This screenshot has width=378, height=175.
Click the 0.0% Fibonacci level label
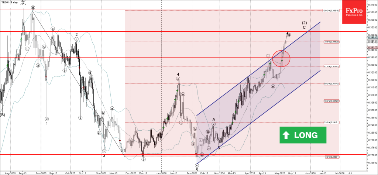[332, 157]
